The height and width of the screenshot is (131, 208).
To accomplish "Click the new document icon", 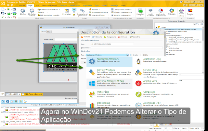I will [3, 9].
